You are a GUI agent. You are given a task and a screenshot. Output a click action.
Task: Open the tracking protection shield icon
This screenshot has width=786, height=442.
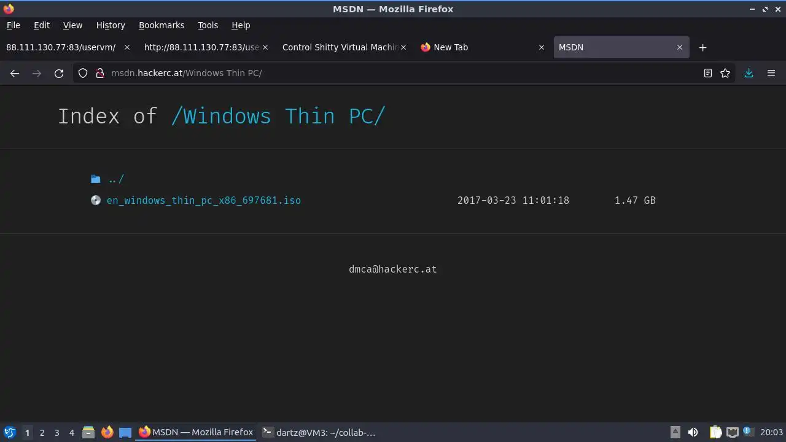pos(83,73)
